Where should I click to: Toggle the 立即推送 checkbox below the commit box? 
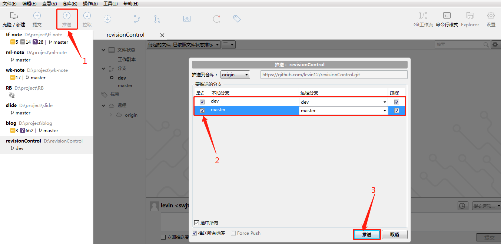pos(163,237)
